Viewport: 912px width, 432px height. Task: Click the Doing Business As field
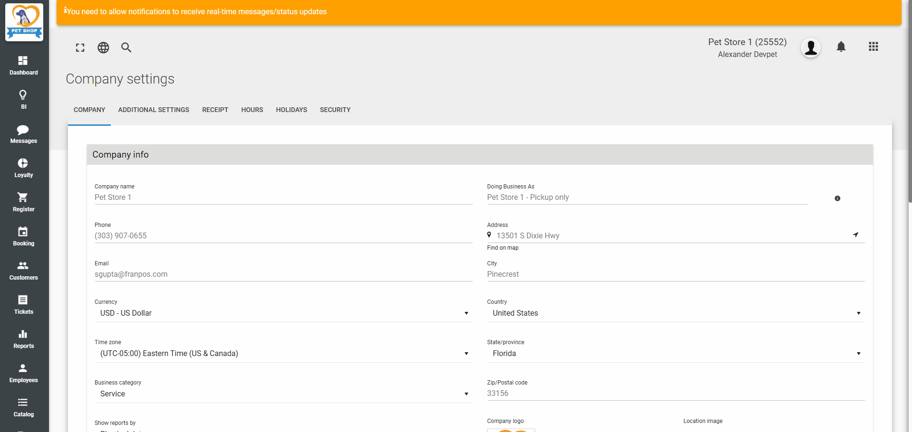coord(648,197)
